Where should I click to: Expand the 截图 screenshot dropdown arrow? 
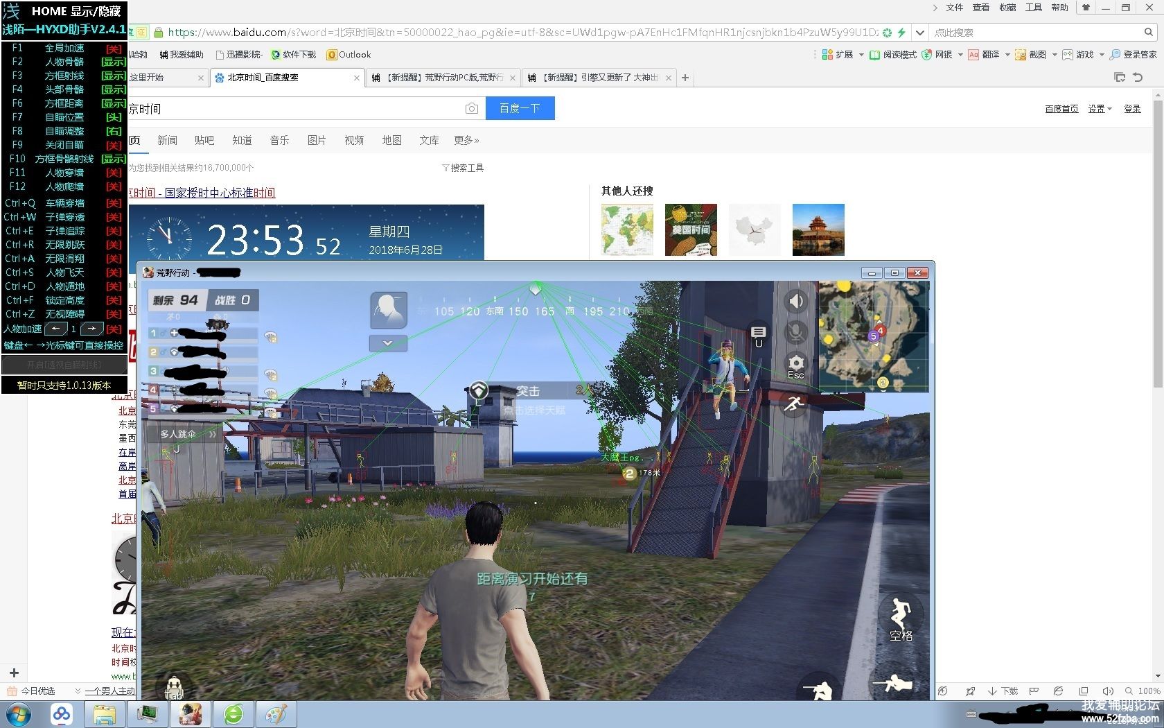(1055, 55)
